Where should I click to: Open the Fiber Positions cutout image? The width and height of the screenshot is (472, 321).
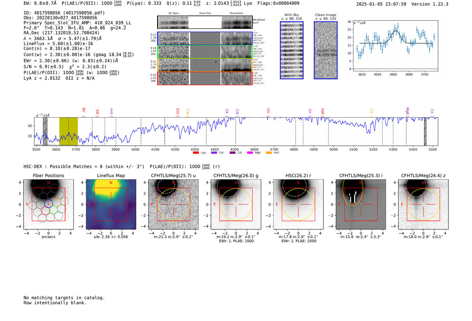tap(49, 204)
